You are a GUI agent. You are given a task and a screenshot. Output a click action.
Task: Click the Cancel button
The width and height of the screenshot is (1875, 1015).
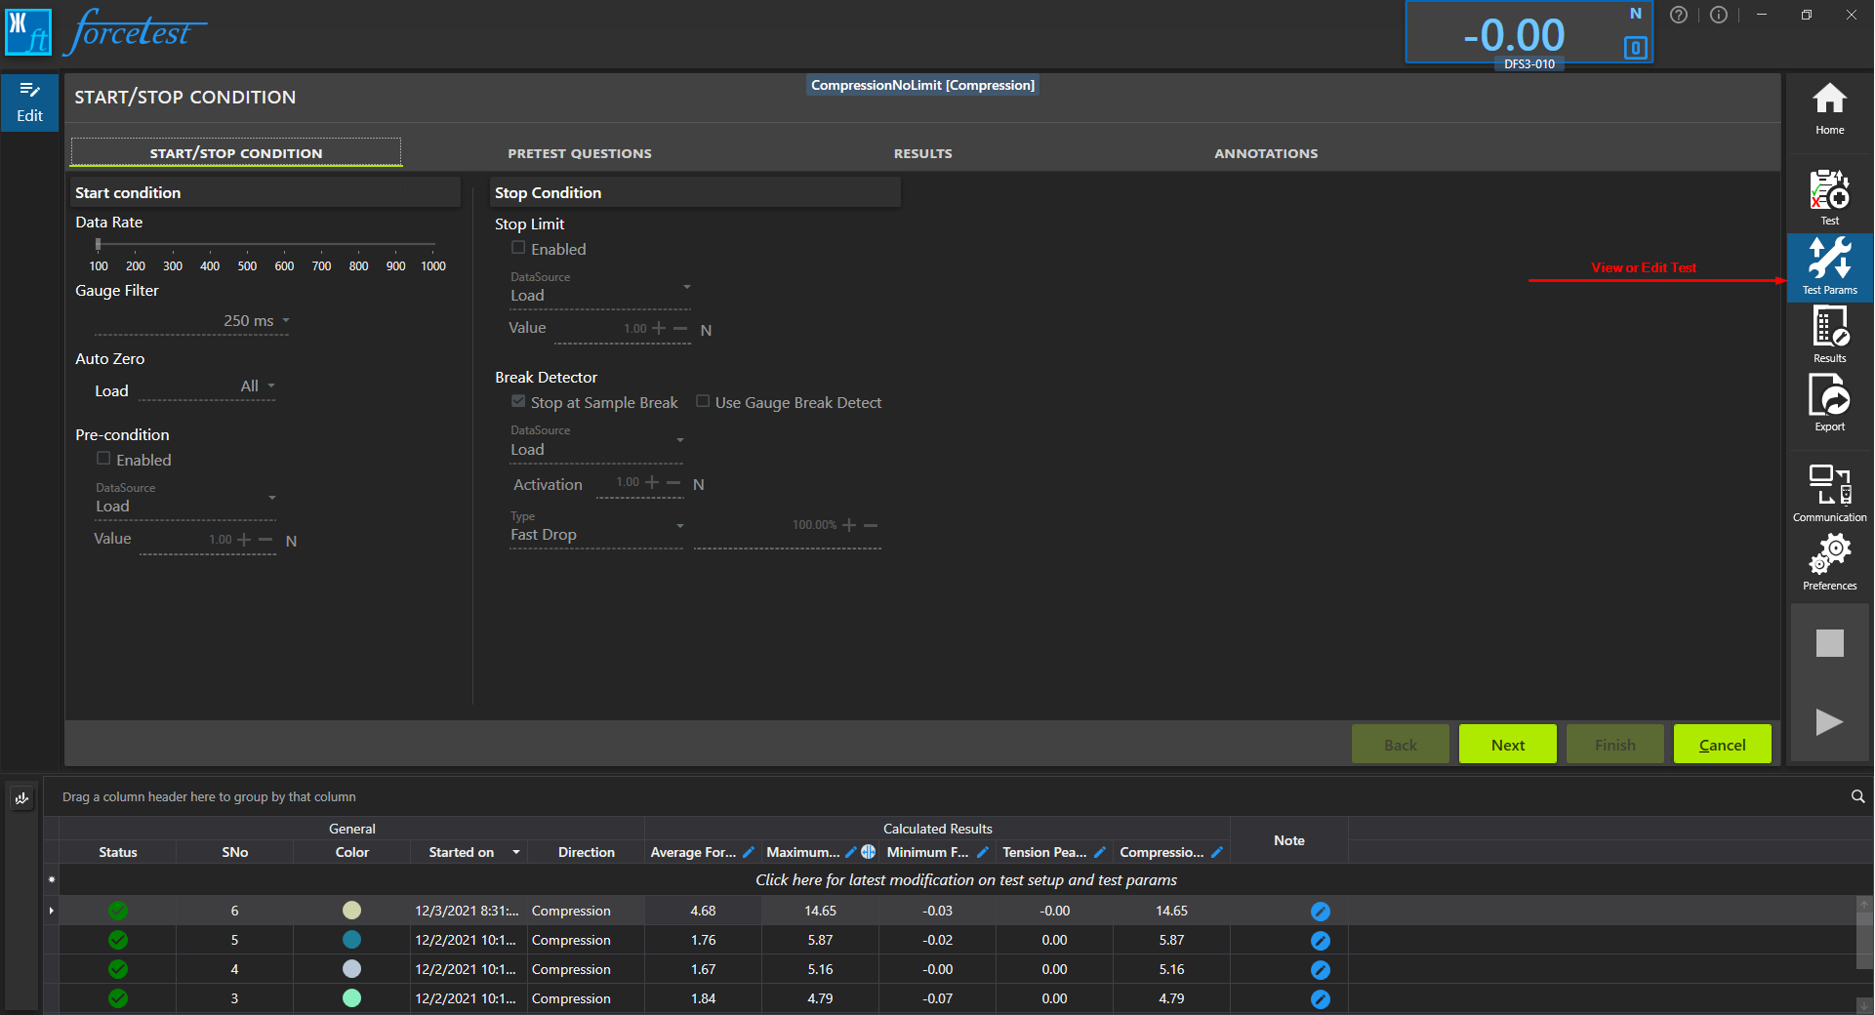point(1722,745)
